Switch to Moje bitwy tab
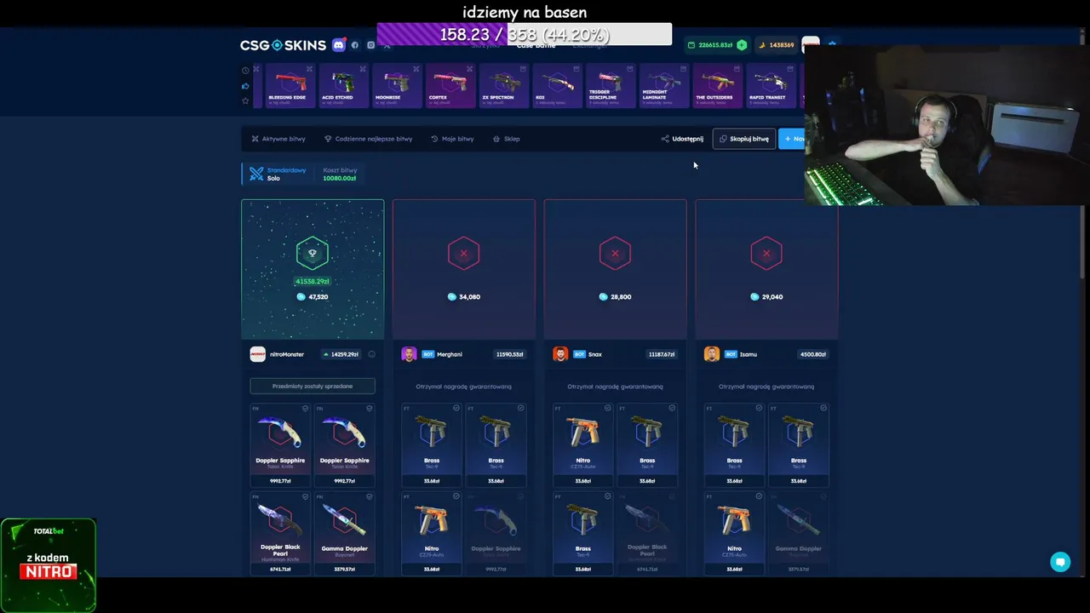Image resolution: width=1090 pixels, height=613 pixels. click(452, 139)
